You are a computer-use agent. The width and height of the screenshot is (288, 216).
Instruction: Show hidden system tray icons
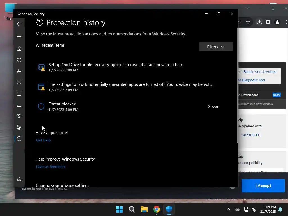pyautogui.click(x=229, y=209)
